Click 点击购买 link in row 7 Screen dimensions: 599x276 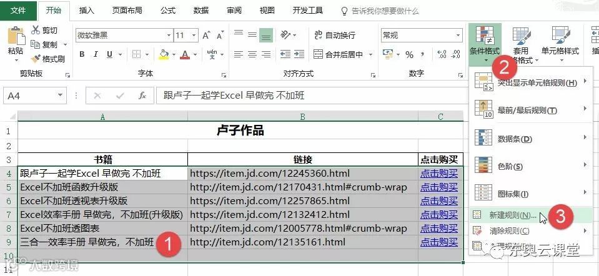pos(439,215)
